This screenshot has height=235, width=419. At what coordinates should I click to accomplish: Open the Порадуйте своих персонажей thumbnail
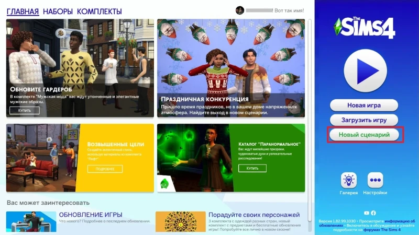pyautogui.click(x=181, y=221)
